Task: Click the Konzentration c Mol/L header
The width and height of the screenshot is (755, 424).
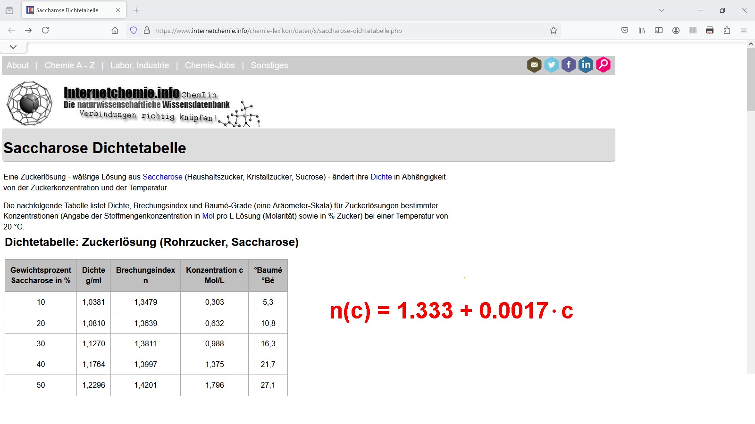Action: tap(214, 275)
